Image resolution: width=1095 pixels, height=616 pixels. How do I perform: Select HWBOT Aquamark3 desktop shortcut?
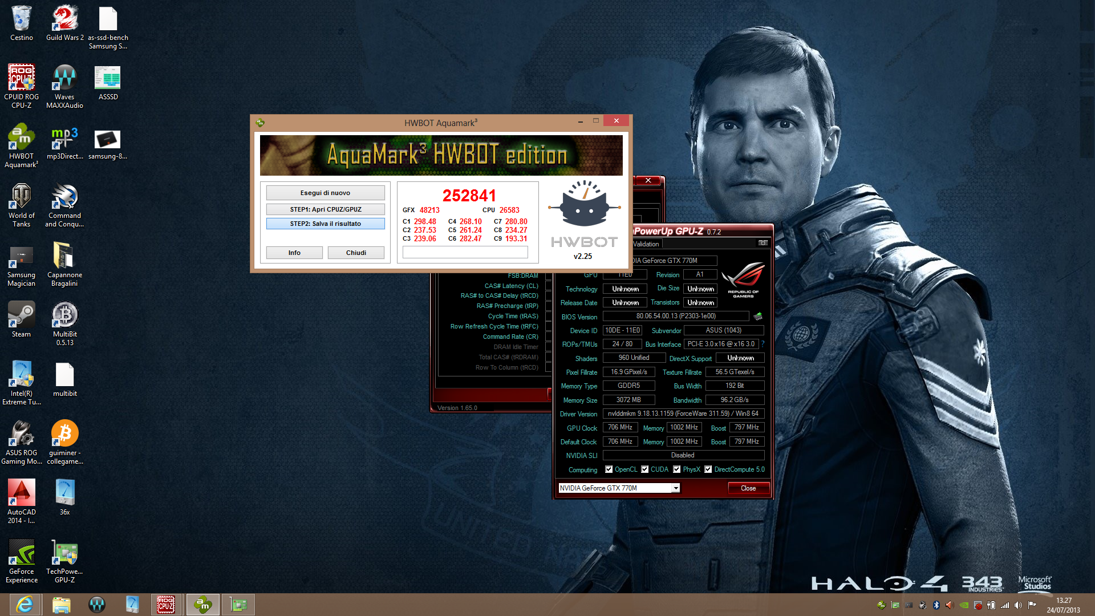[x=22, y=146]
